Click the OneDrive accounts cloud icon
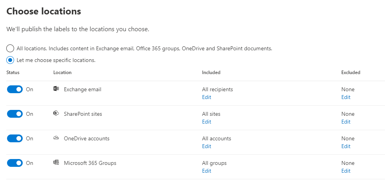 pos(56,138)
